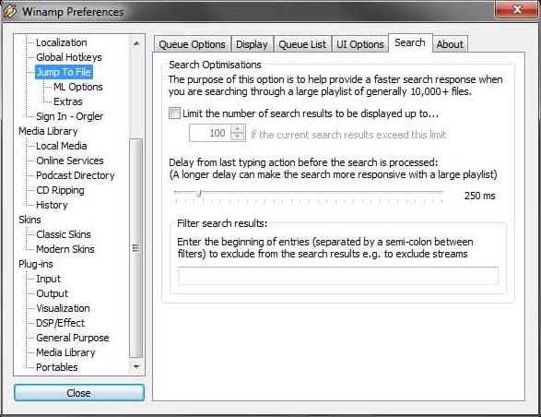Close the Winamp Preferences window
Image resolution: width=541 pixels, height=417 pixels.
click(516, 9)
